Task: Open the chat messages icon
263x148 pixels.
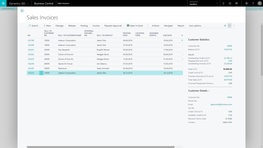Action: [x=237, y=3]
